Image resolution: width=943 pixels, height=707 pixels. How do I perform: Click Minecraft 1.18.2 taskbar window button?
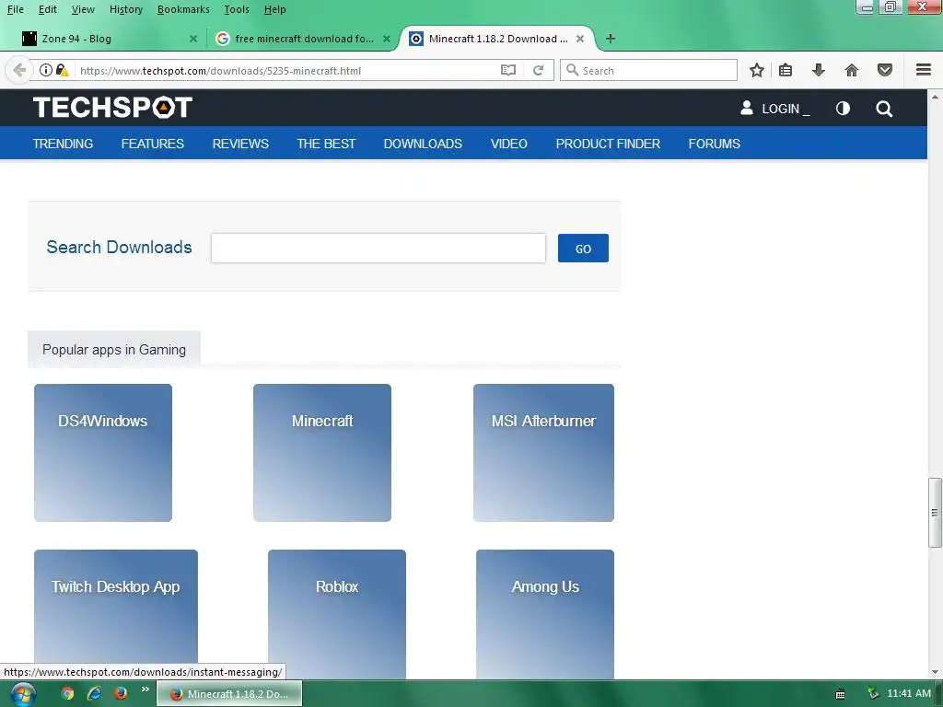[229, 694]
